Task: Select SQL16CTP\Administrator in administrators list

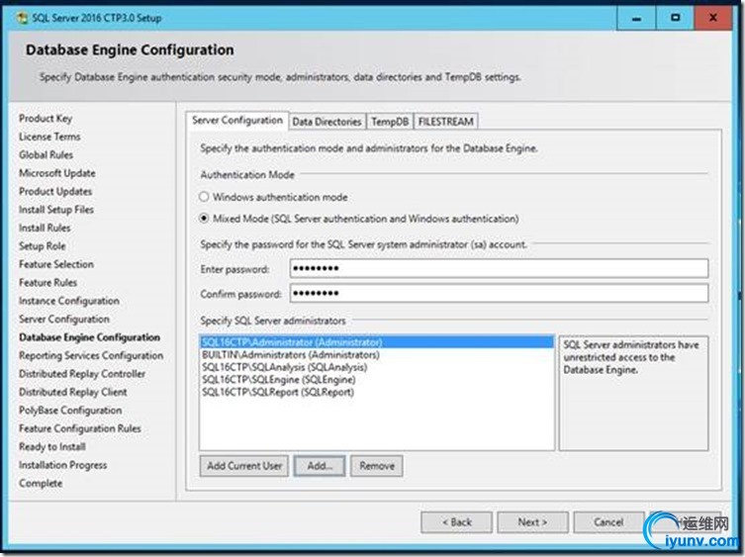Action: pyautogui.click(x=377, y=342)
